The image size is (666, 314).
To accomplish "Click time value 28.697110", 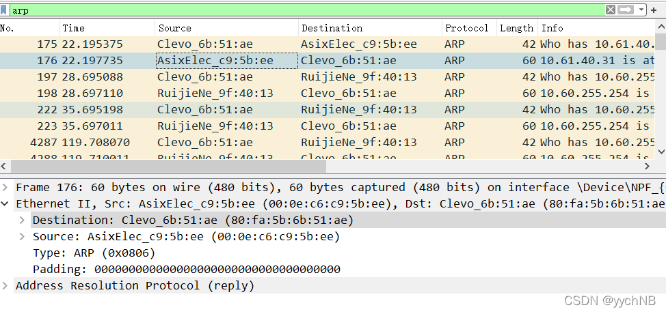I will pos(92,94).
